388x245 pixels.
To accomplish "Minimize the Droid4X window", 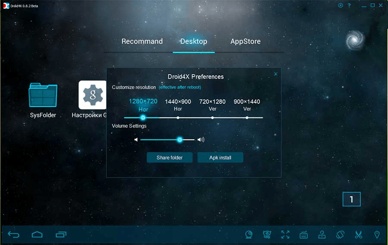I will tap(364, 6).
